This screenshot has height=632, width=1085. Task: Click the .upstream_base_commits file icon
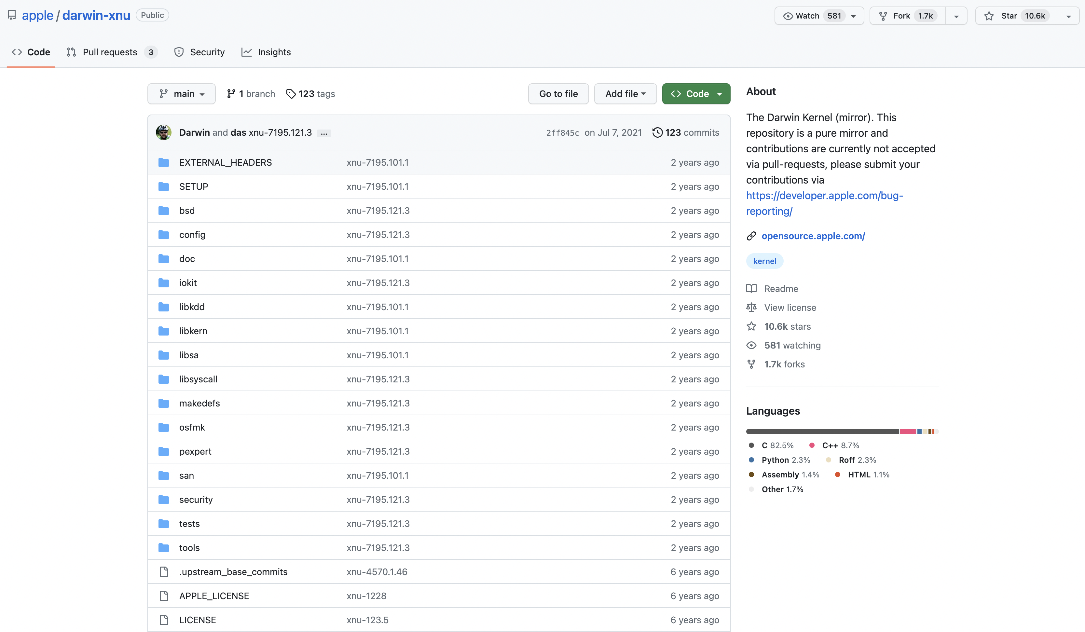(164, 572)
